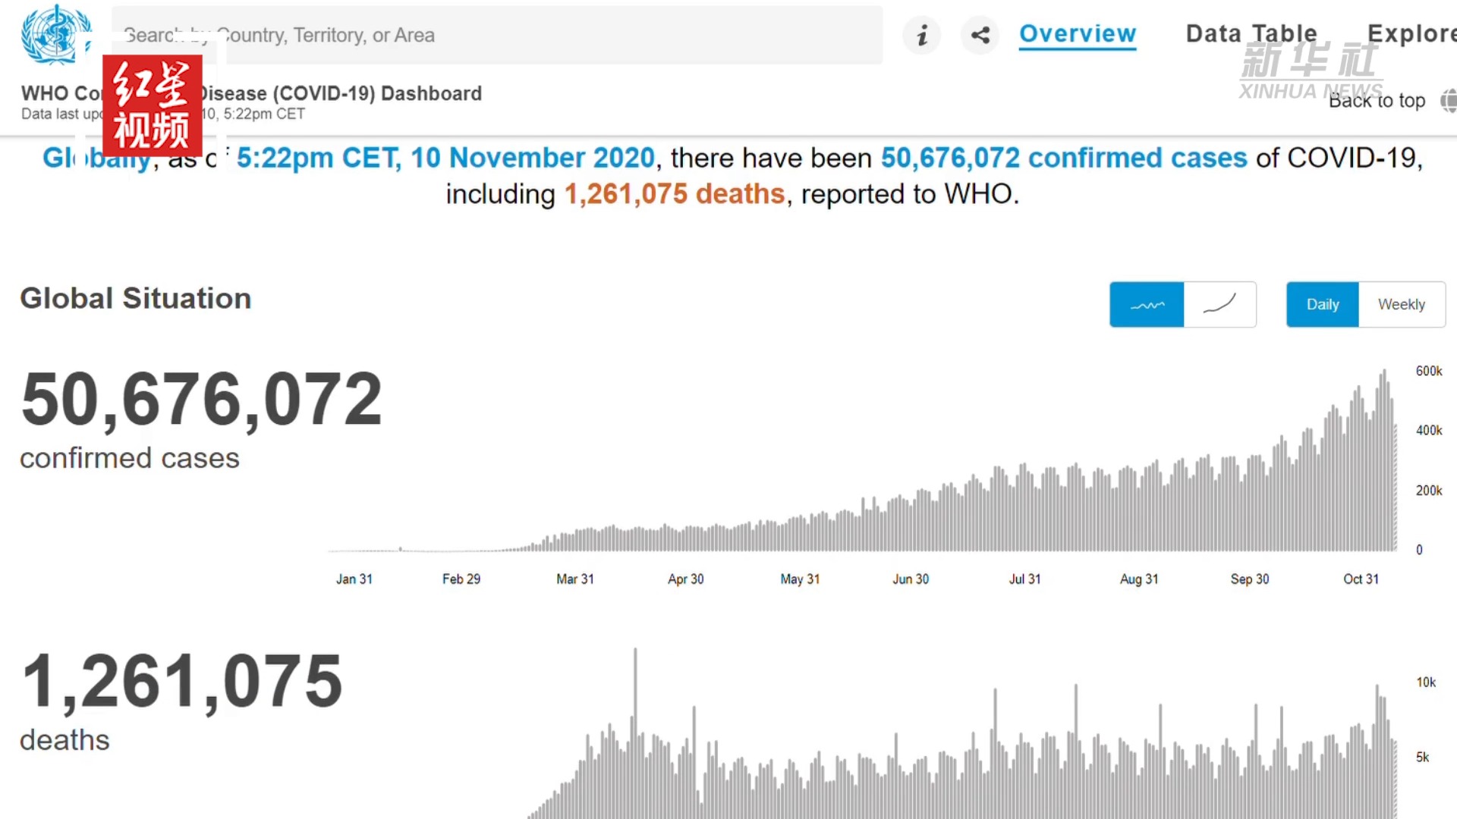Image resolution: width=1457 pixels, height=819 pixels.
Task: Click the WHO logo icon
Action: 55,35
